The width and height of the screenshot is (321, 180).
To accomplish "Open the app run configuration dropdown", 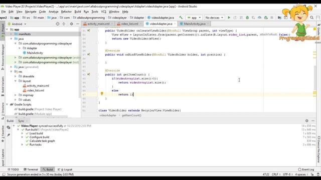I will coord(194,18).
